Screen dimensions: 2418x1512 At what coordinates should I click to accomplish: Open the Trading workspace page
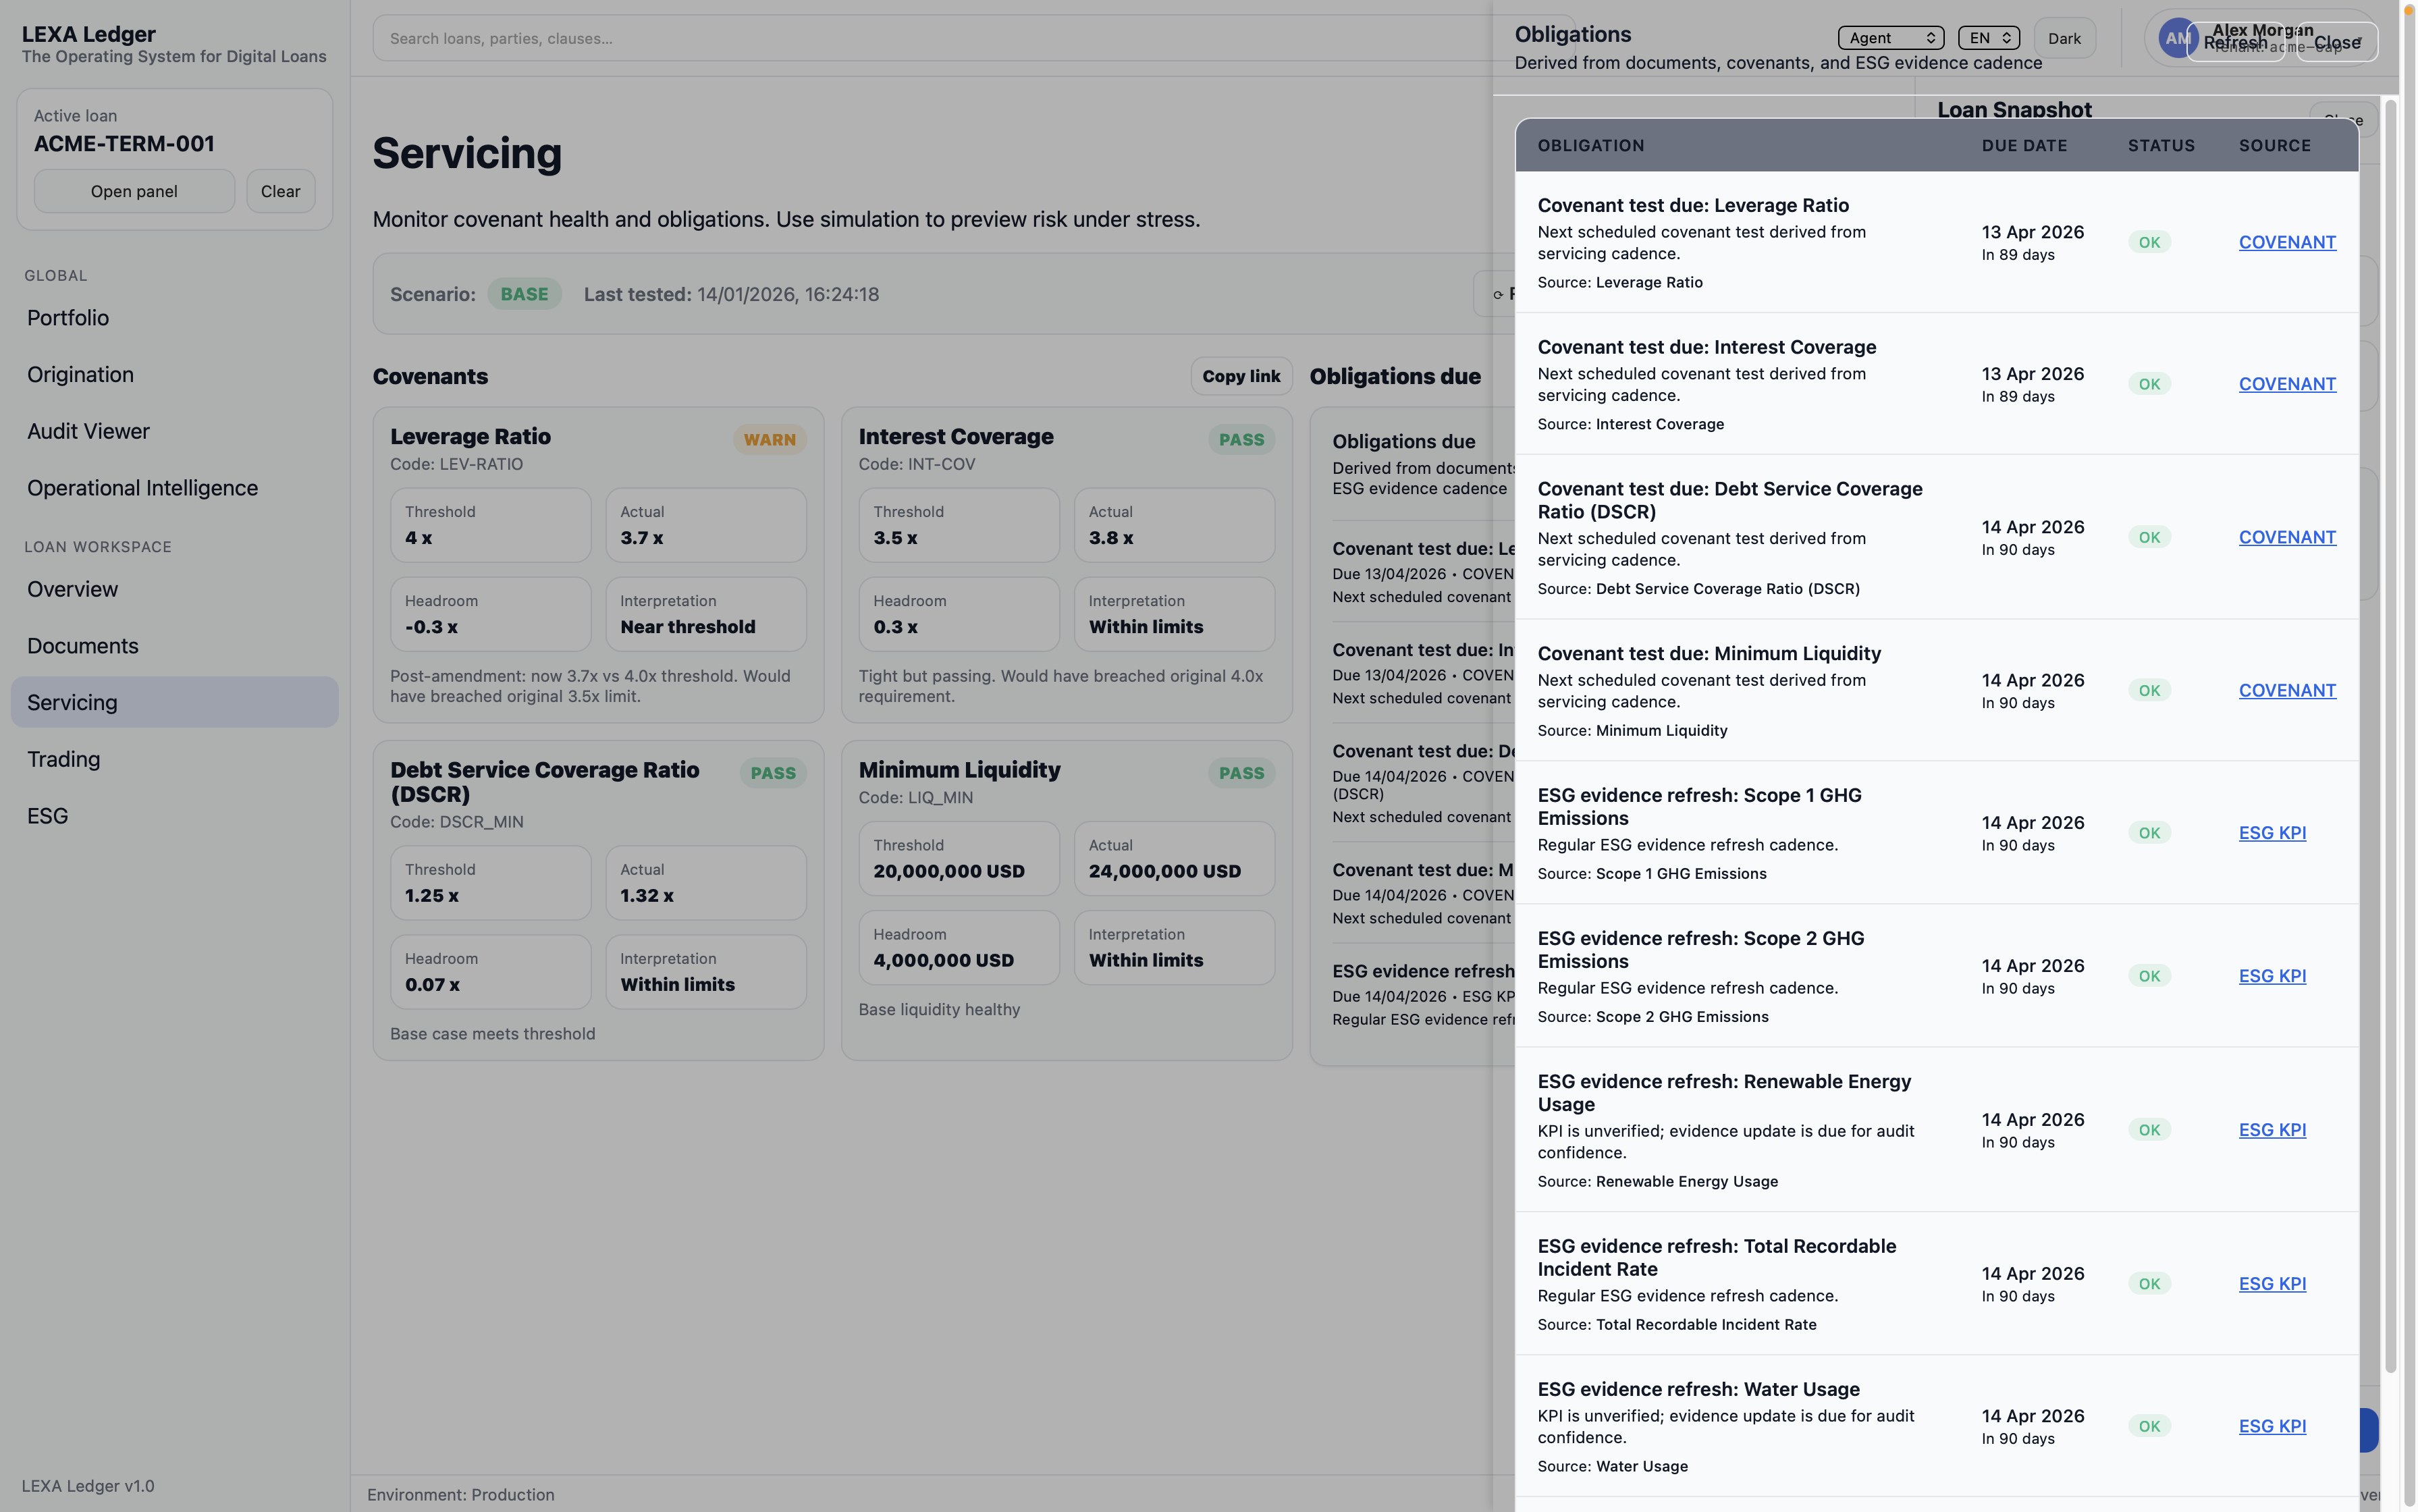point(64,759)
